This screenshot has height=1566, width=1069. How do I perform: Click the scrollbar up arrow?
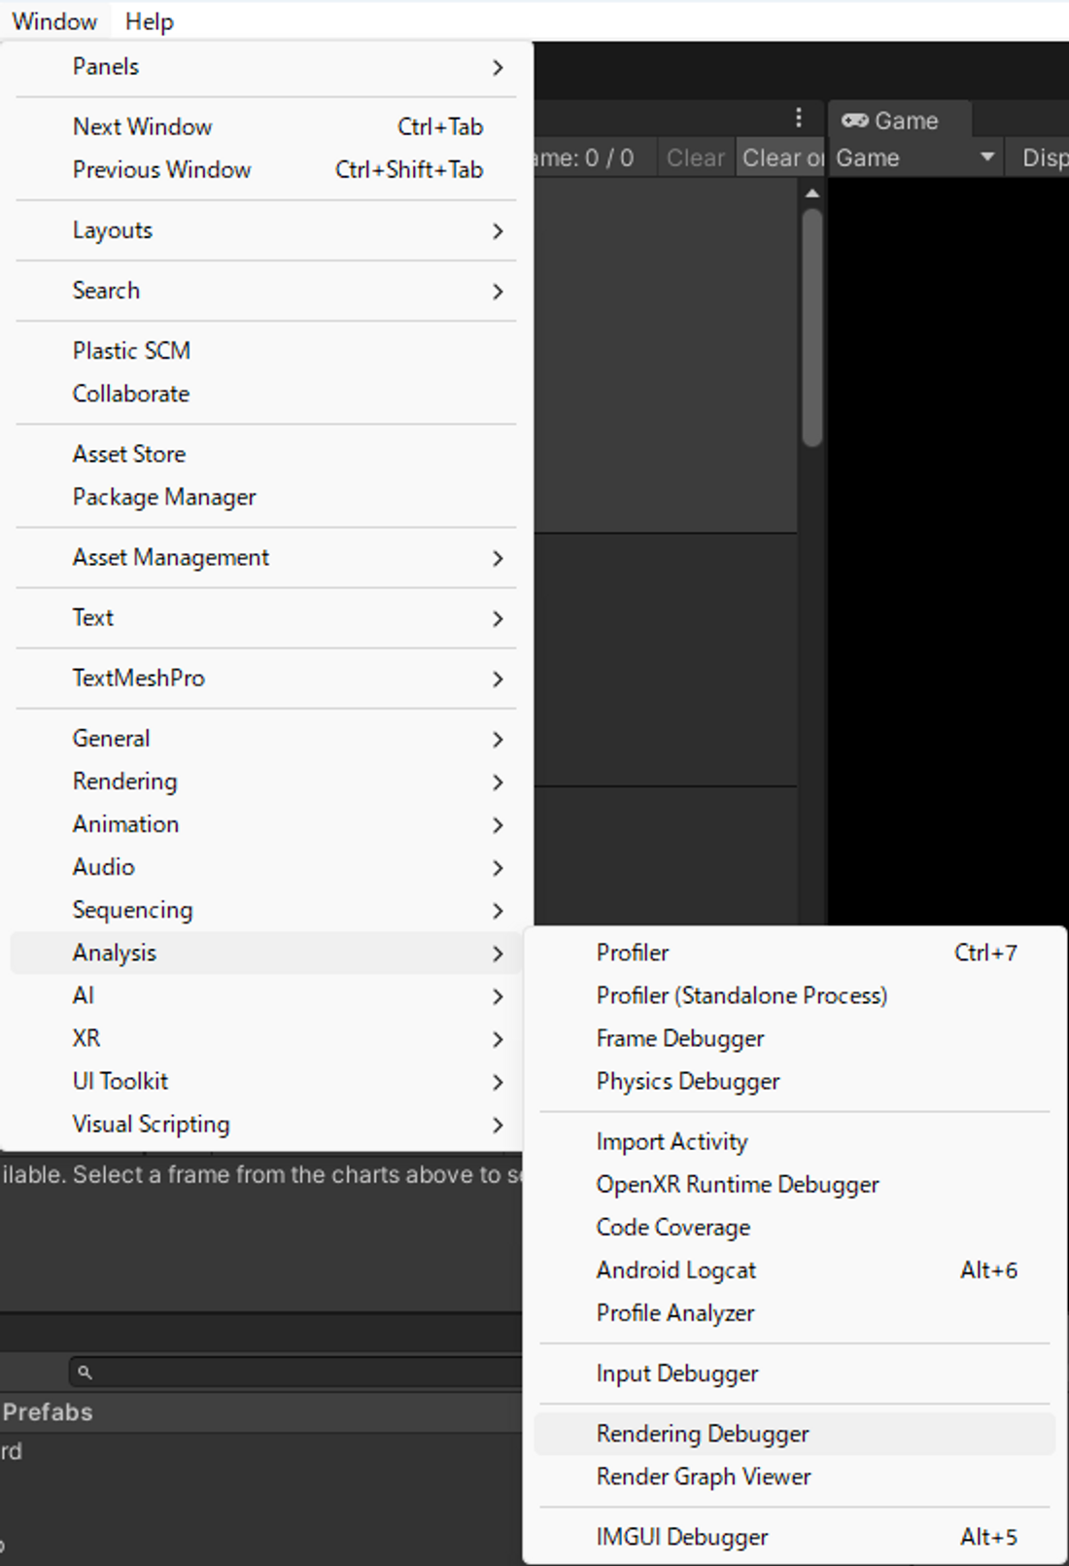coord(812,193)
